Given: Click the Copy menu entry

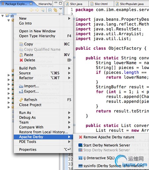Looking at the screenshot, I should click(x=43, y=44).
